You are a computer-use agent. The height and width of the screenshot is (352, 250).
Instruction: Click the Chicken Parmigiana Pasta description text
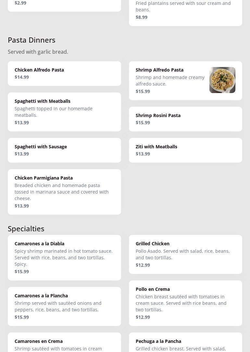tap(62, 192)
